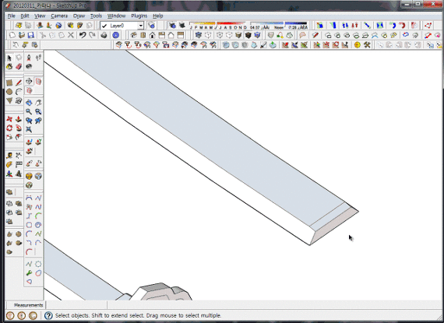This screenshot has height=323, width=444.
Task: Pick the Push/Pull tool
Action: click(19, 119)
